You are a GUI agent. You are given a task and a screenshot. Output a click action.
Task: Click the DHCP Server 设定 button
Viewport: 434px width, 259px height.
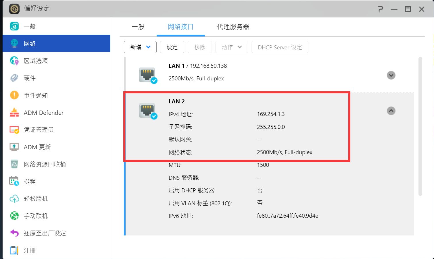pos(280,47)
